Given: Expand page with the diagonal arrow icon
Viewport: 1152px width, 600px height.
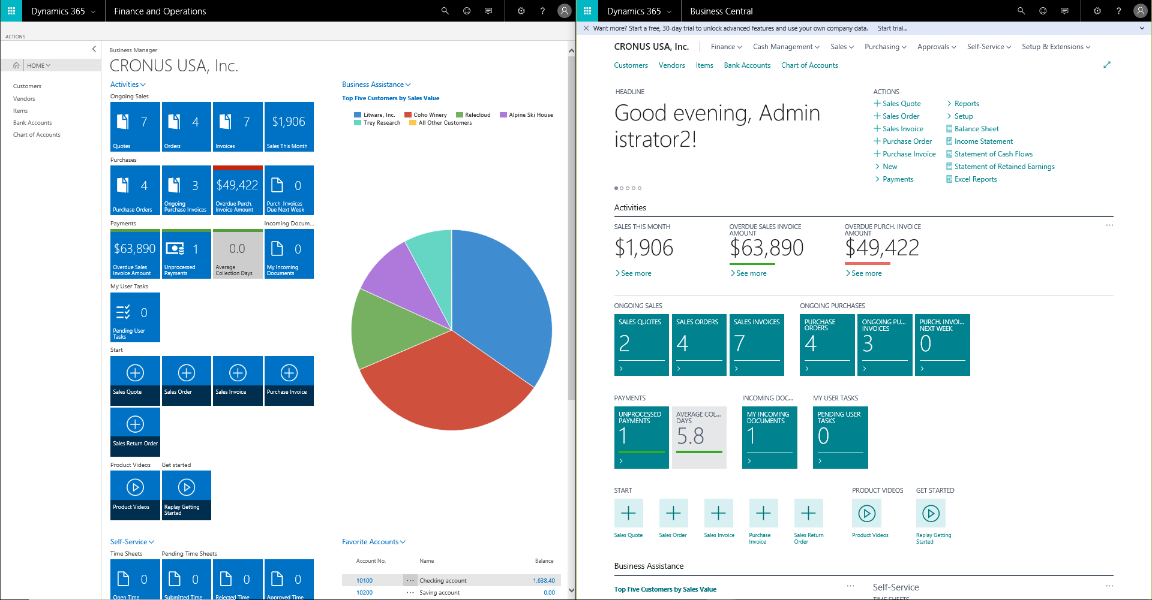Looking at the screenshot, I should click(x=1107, y=65).
